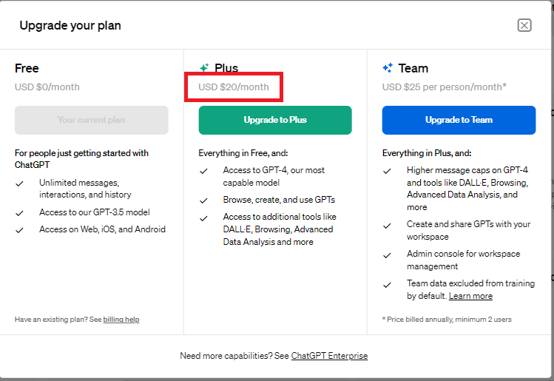Click Access on Web, iOS, and Android text
The width and height of the screenshot is (554, 381).
[x=103, y=229]
